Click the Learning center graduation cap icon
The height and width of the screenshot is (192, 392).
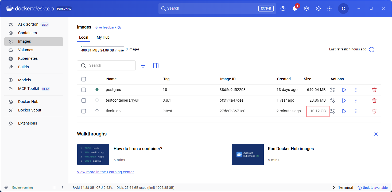(306, 9)
